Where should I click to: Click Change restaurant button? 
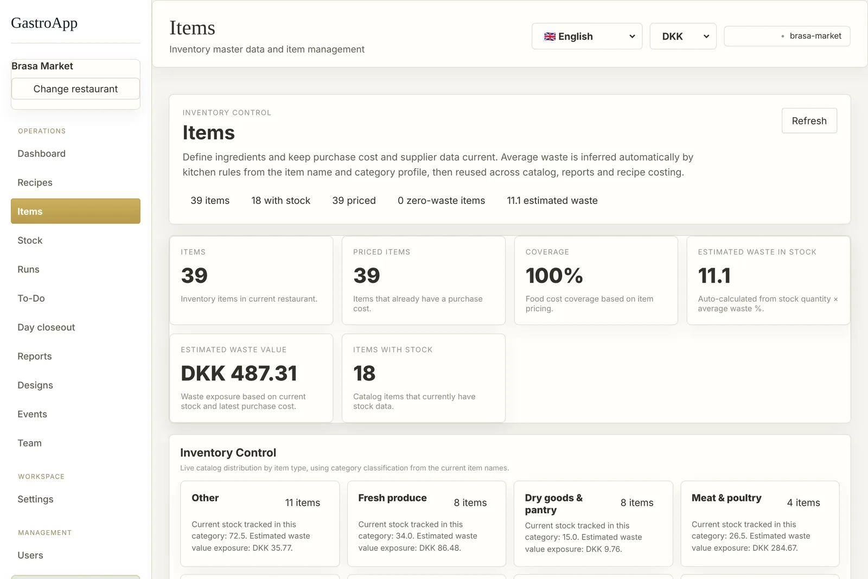(75, 89)
